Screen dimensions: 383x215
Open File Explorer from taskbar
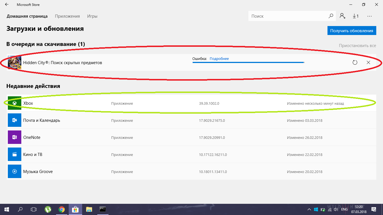89,209
